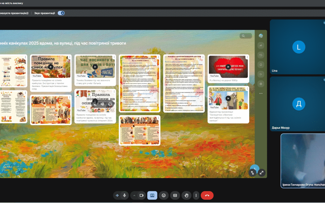Open three-dot menu of round-photos infographic card

coord(70,97)
